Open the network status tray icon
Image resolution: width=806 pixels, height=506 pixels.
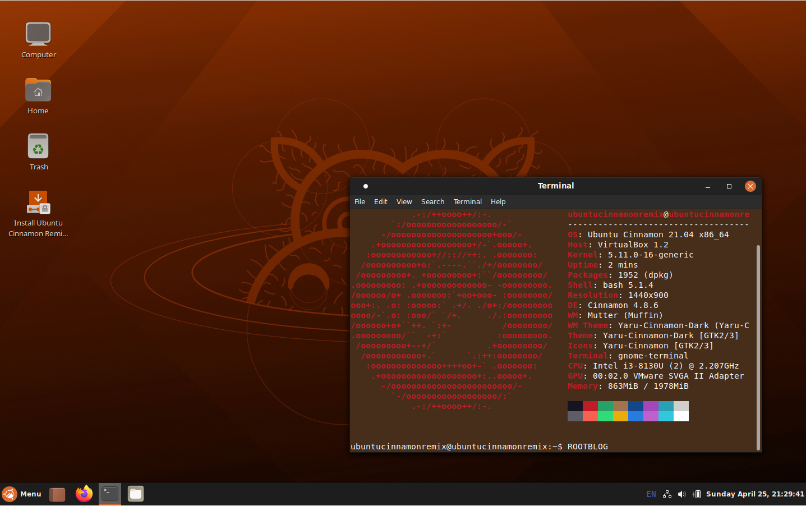[667, 494]
